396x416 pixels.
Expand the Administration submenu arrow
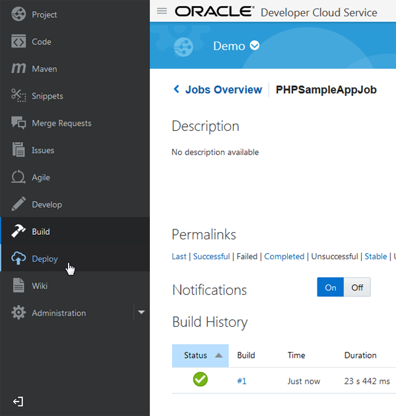coord(141,313)
